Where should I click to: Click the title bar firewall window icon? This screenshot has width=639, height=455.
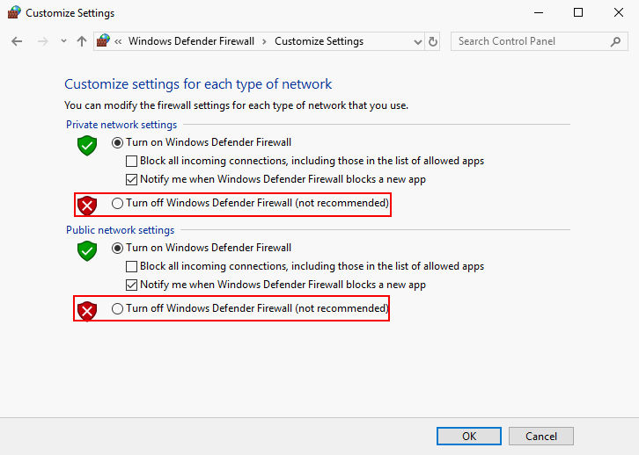click(14, 12)
